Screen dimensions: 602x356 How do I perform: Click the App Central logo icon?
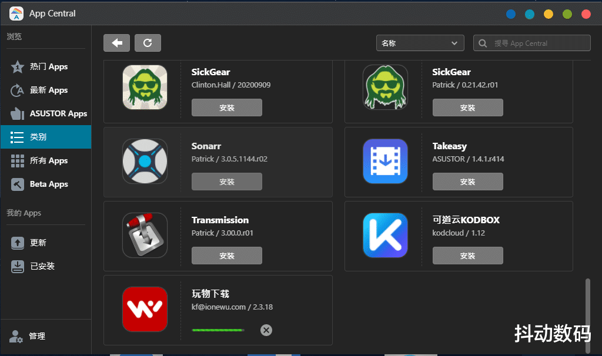16,14
